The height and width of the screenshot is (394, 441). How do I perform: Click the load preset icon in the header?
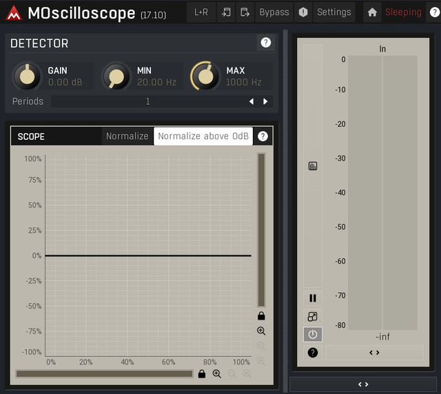pyautogui.click(x=226, y=12)
